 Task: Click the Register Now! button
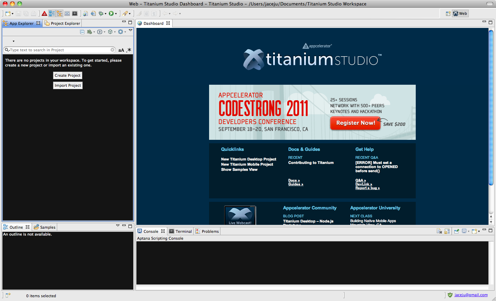click(x=356, y=123)
